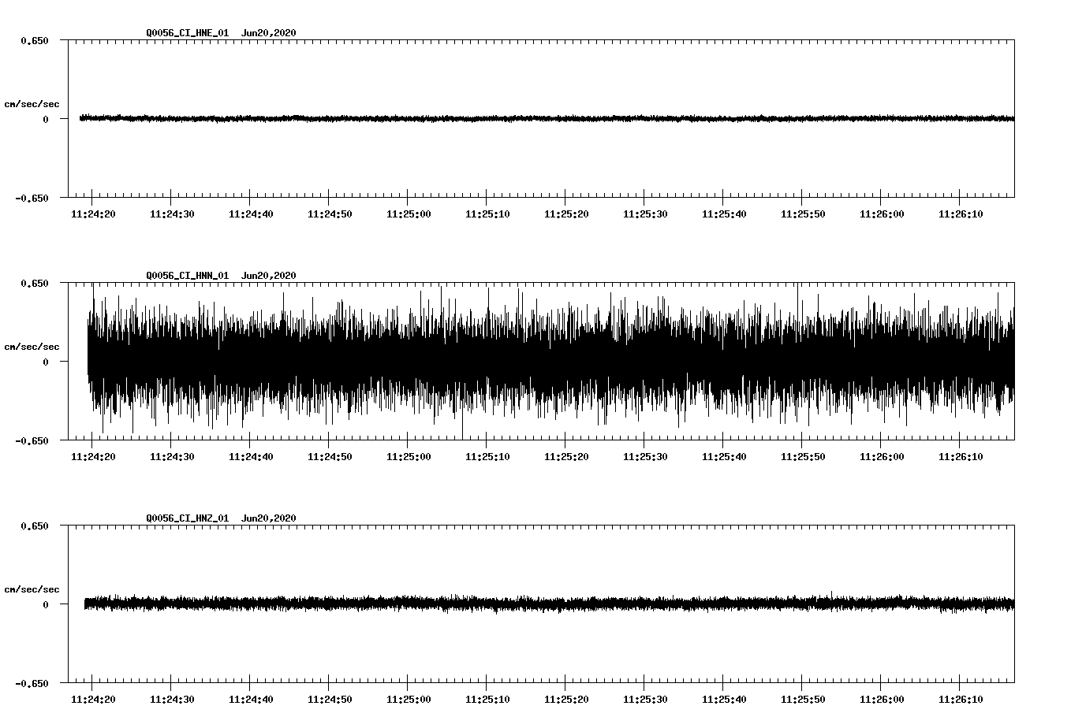The height and width of the screenshot is (728, 1071).
Task: Click 11:24:30 time label under HNZ plot
Action: click(172, 700)
